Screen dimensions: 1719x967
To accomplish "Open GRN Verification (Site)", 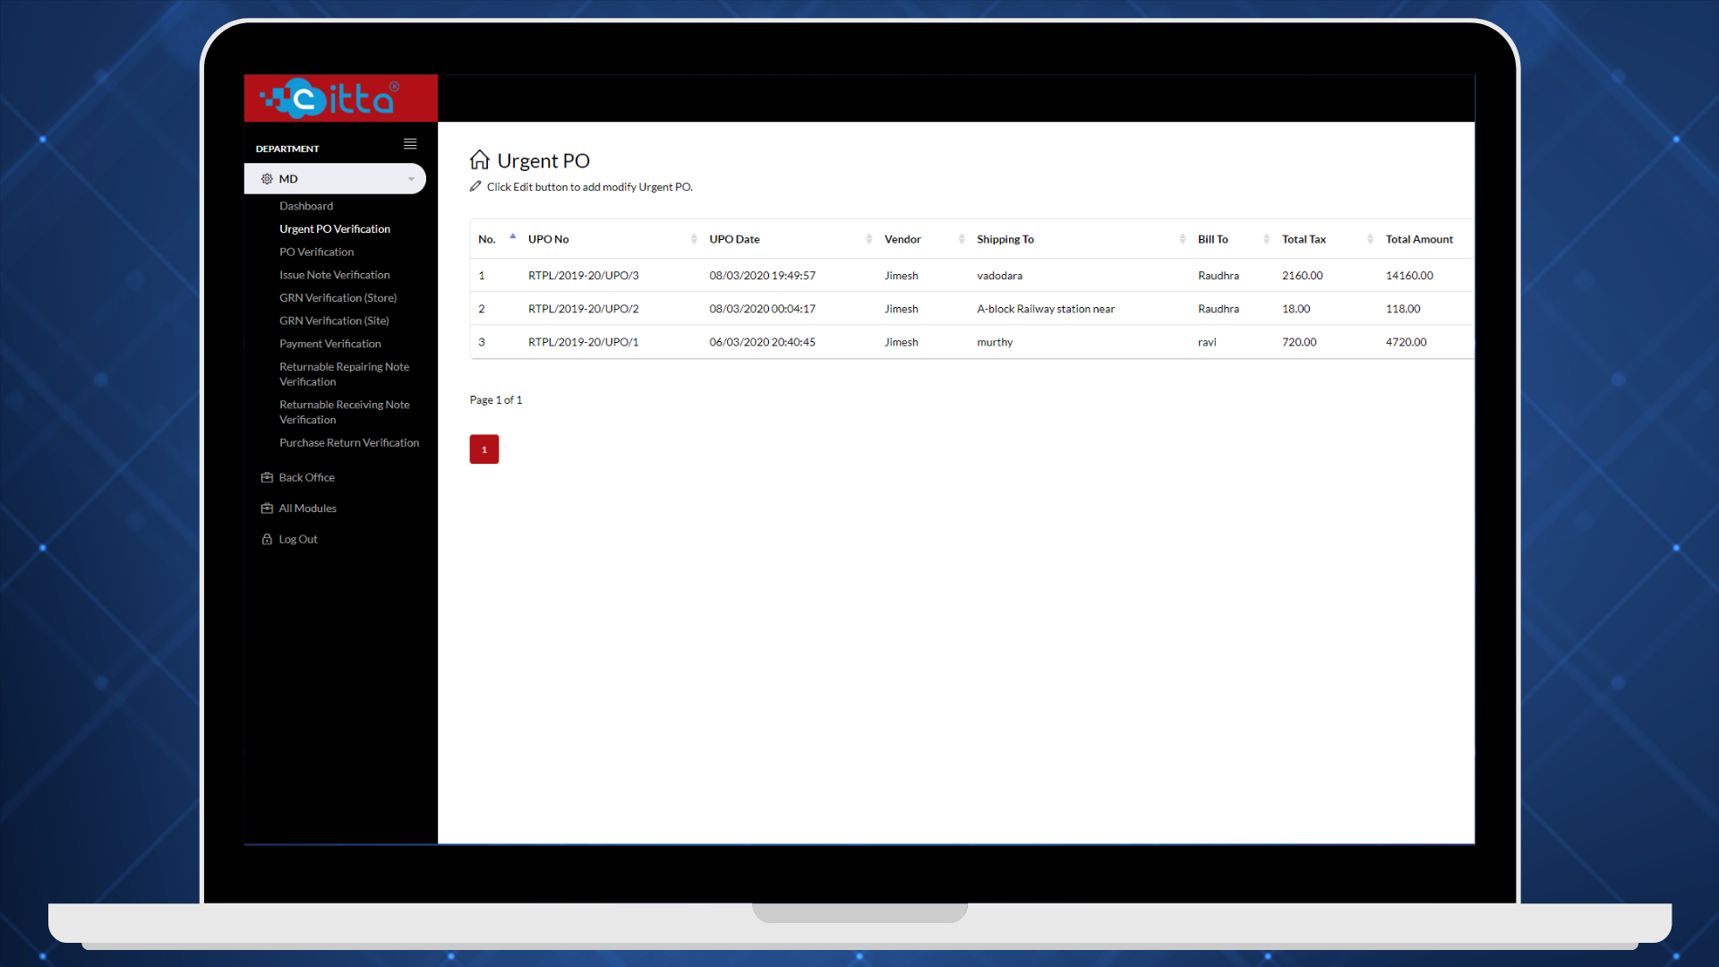I will tap(334, 321).
